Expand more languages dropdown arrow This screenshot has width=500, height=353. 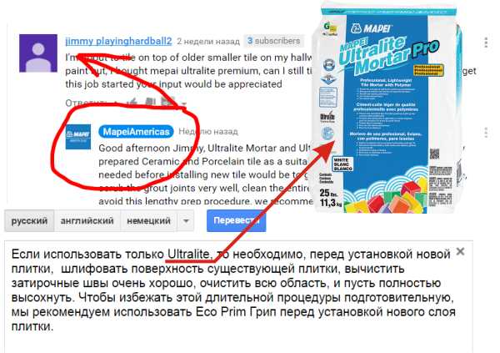[185, 221]
